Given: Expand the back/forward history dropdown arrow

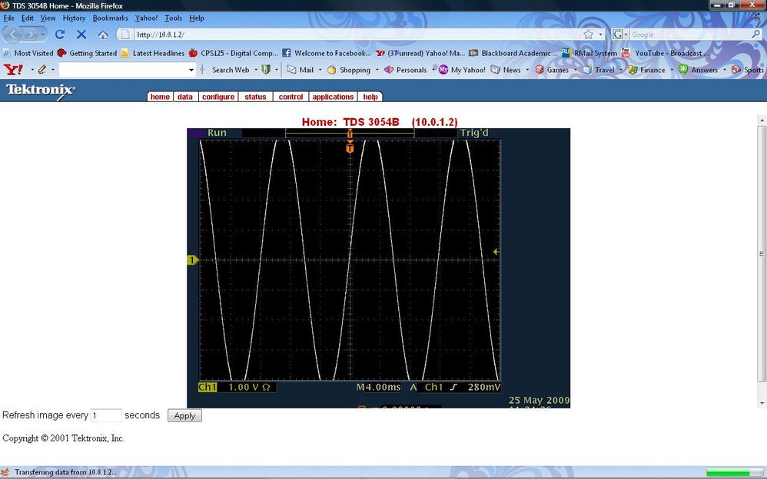Looking at the screenshot, I should [x=43, y=35].
